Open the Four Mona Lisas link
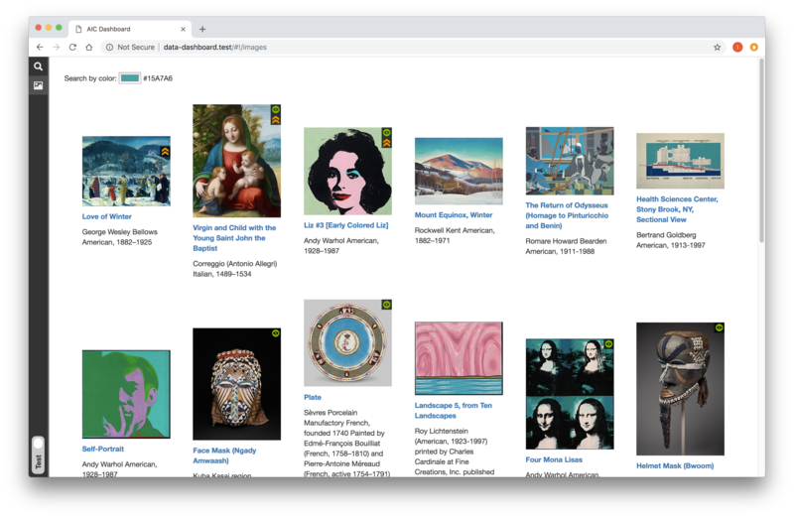Viewport: 794px width, 518px height. (554, 459)
